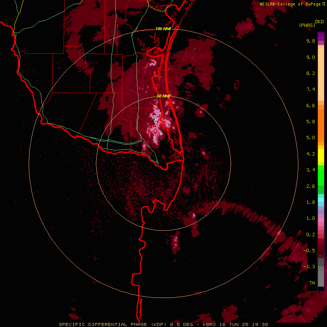
Task: Click the TH label at the legend bottom
Action: [x=312, y=283]
